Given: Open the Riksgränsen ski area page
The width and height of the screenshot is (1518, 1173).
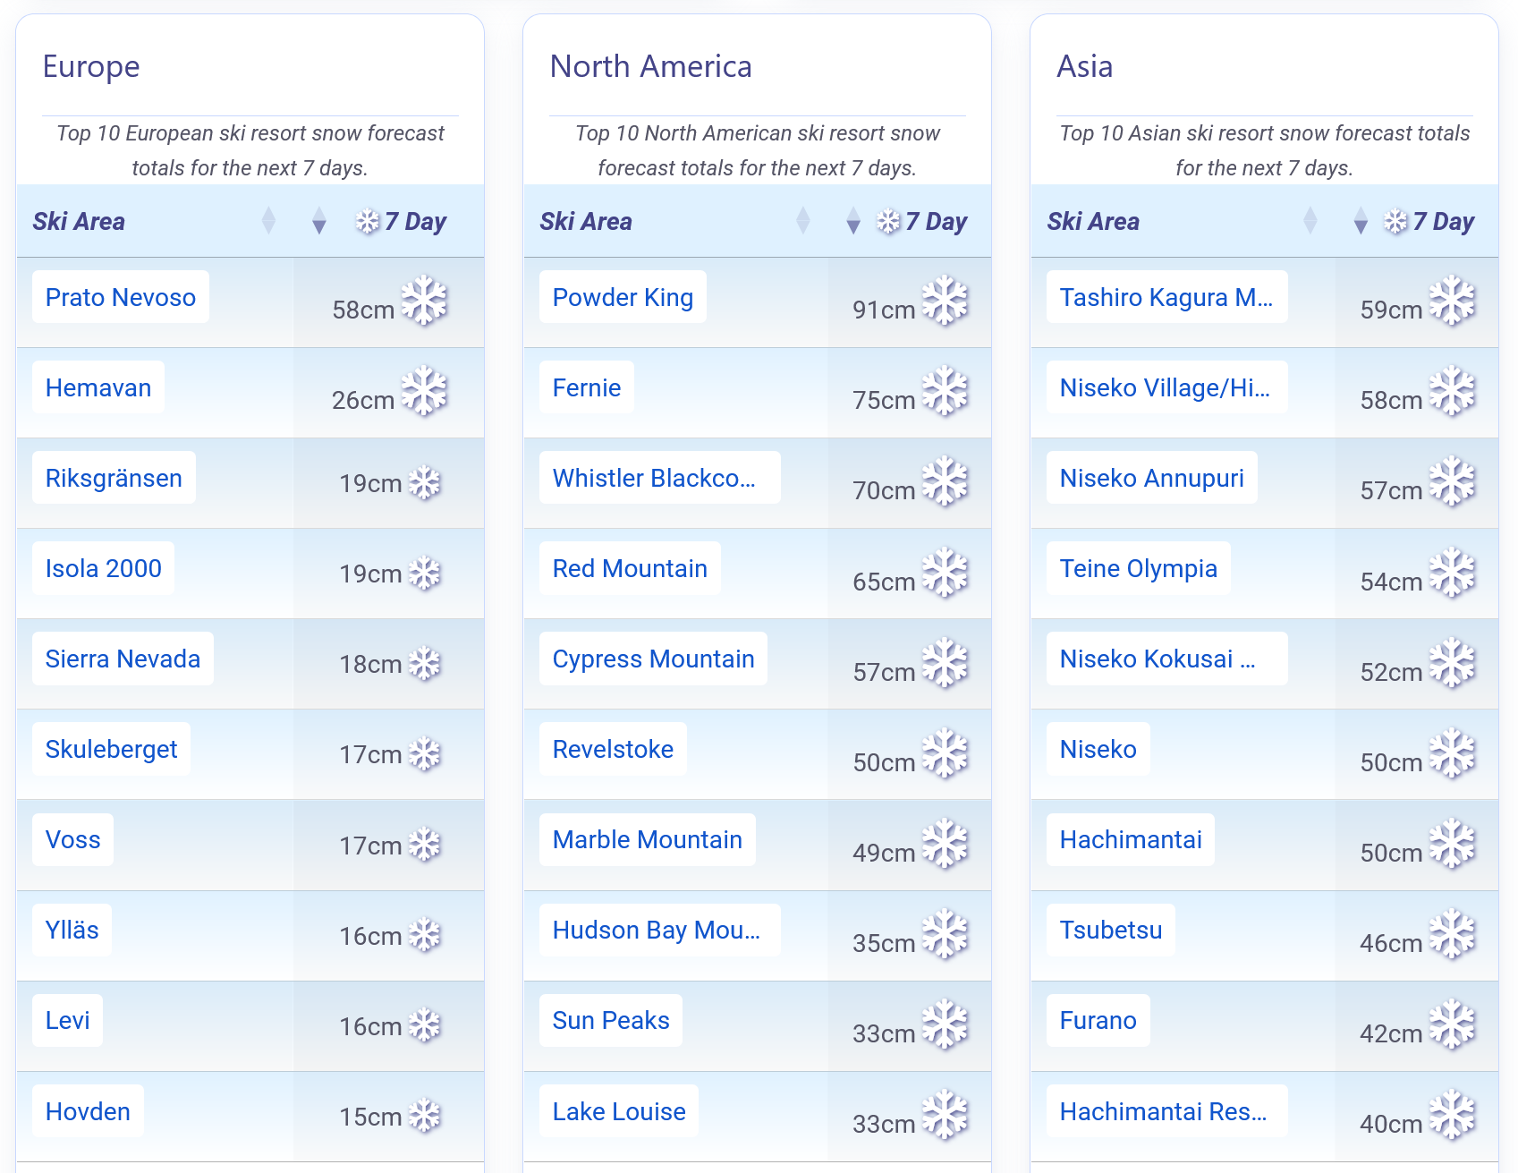Looking at the screenshot, I should pos(114,478).
